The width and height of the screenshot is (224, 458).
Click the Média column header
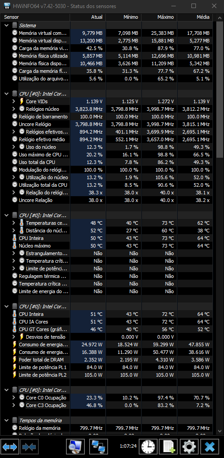tap(195, 17)
